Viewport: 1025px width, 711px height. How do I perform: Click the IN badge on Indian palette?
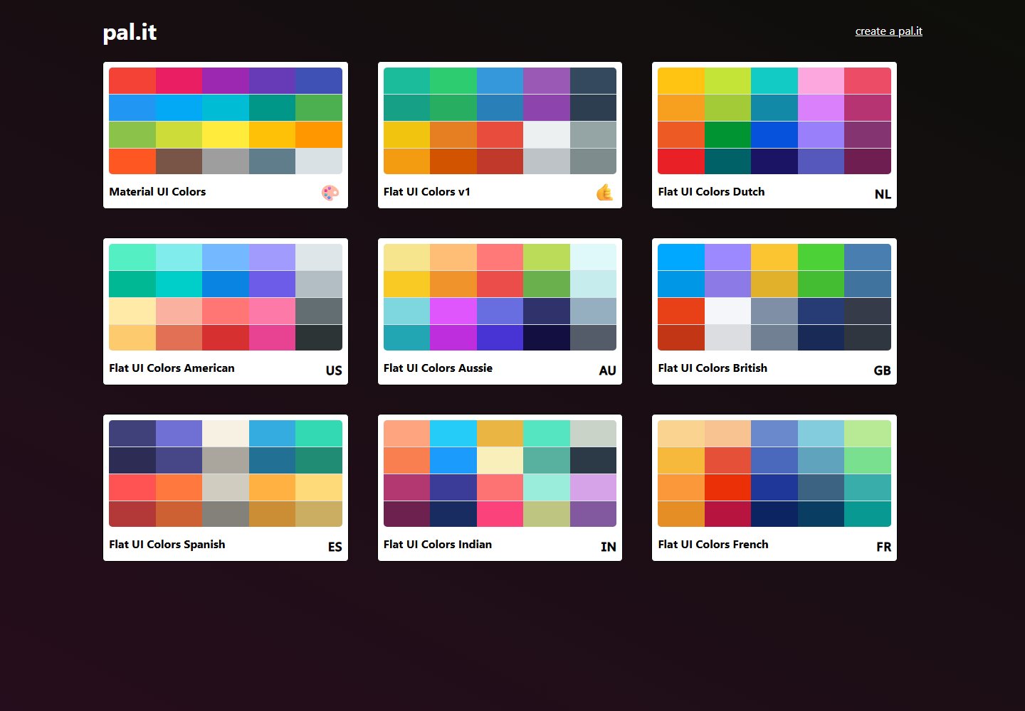coord(609,547)
